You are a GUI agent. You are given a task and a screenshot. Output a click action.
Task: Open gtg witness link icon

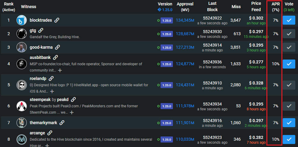point(41,30)
